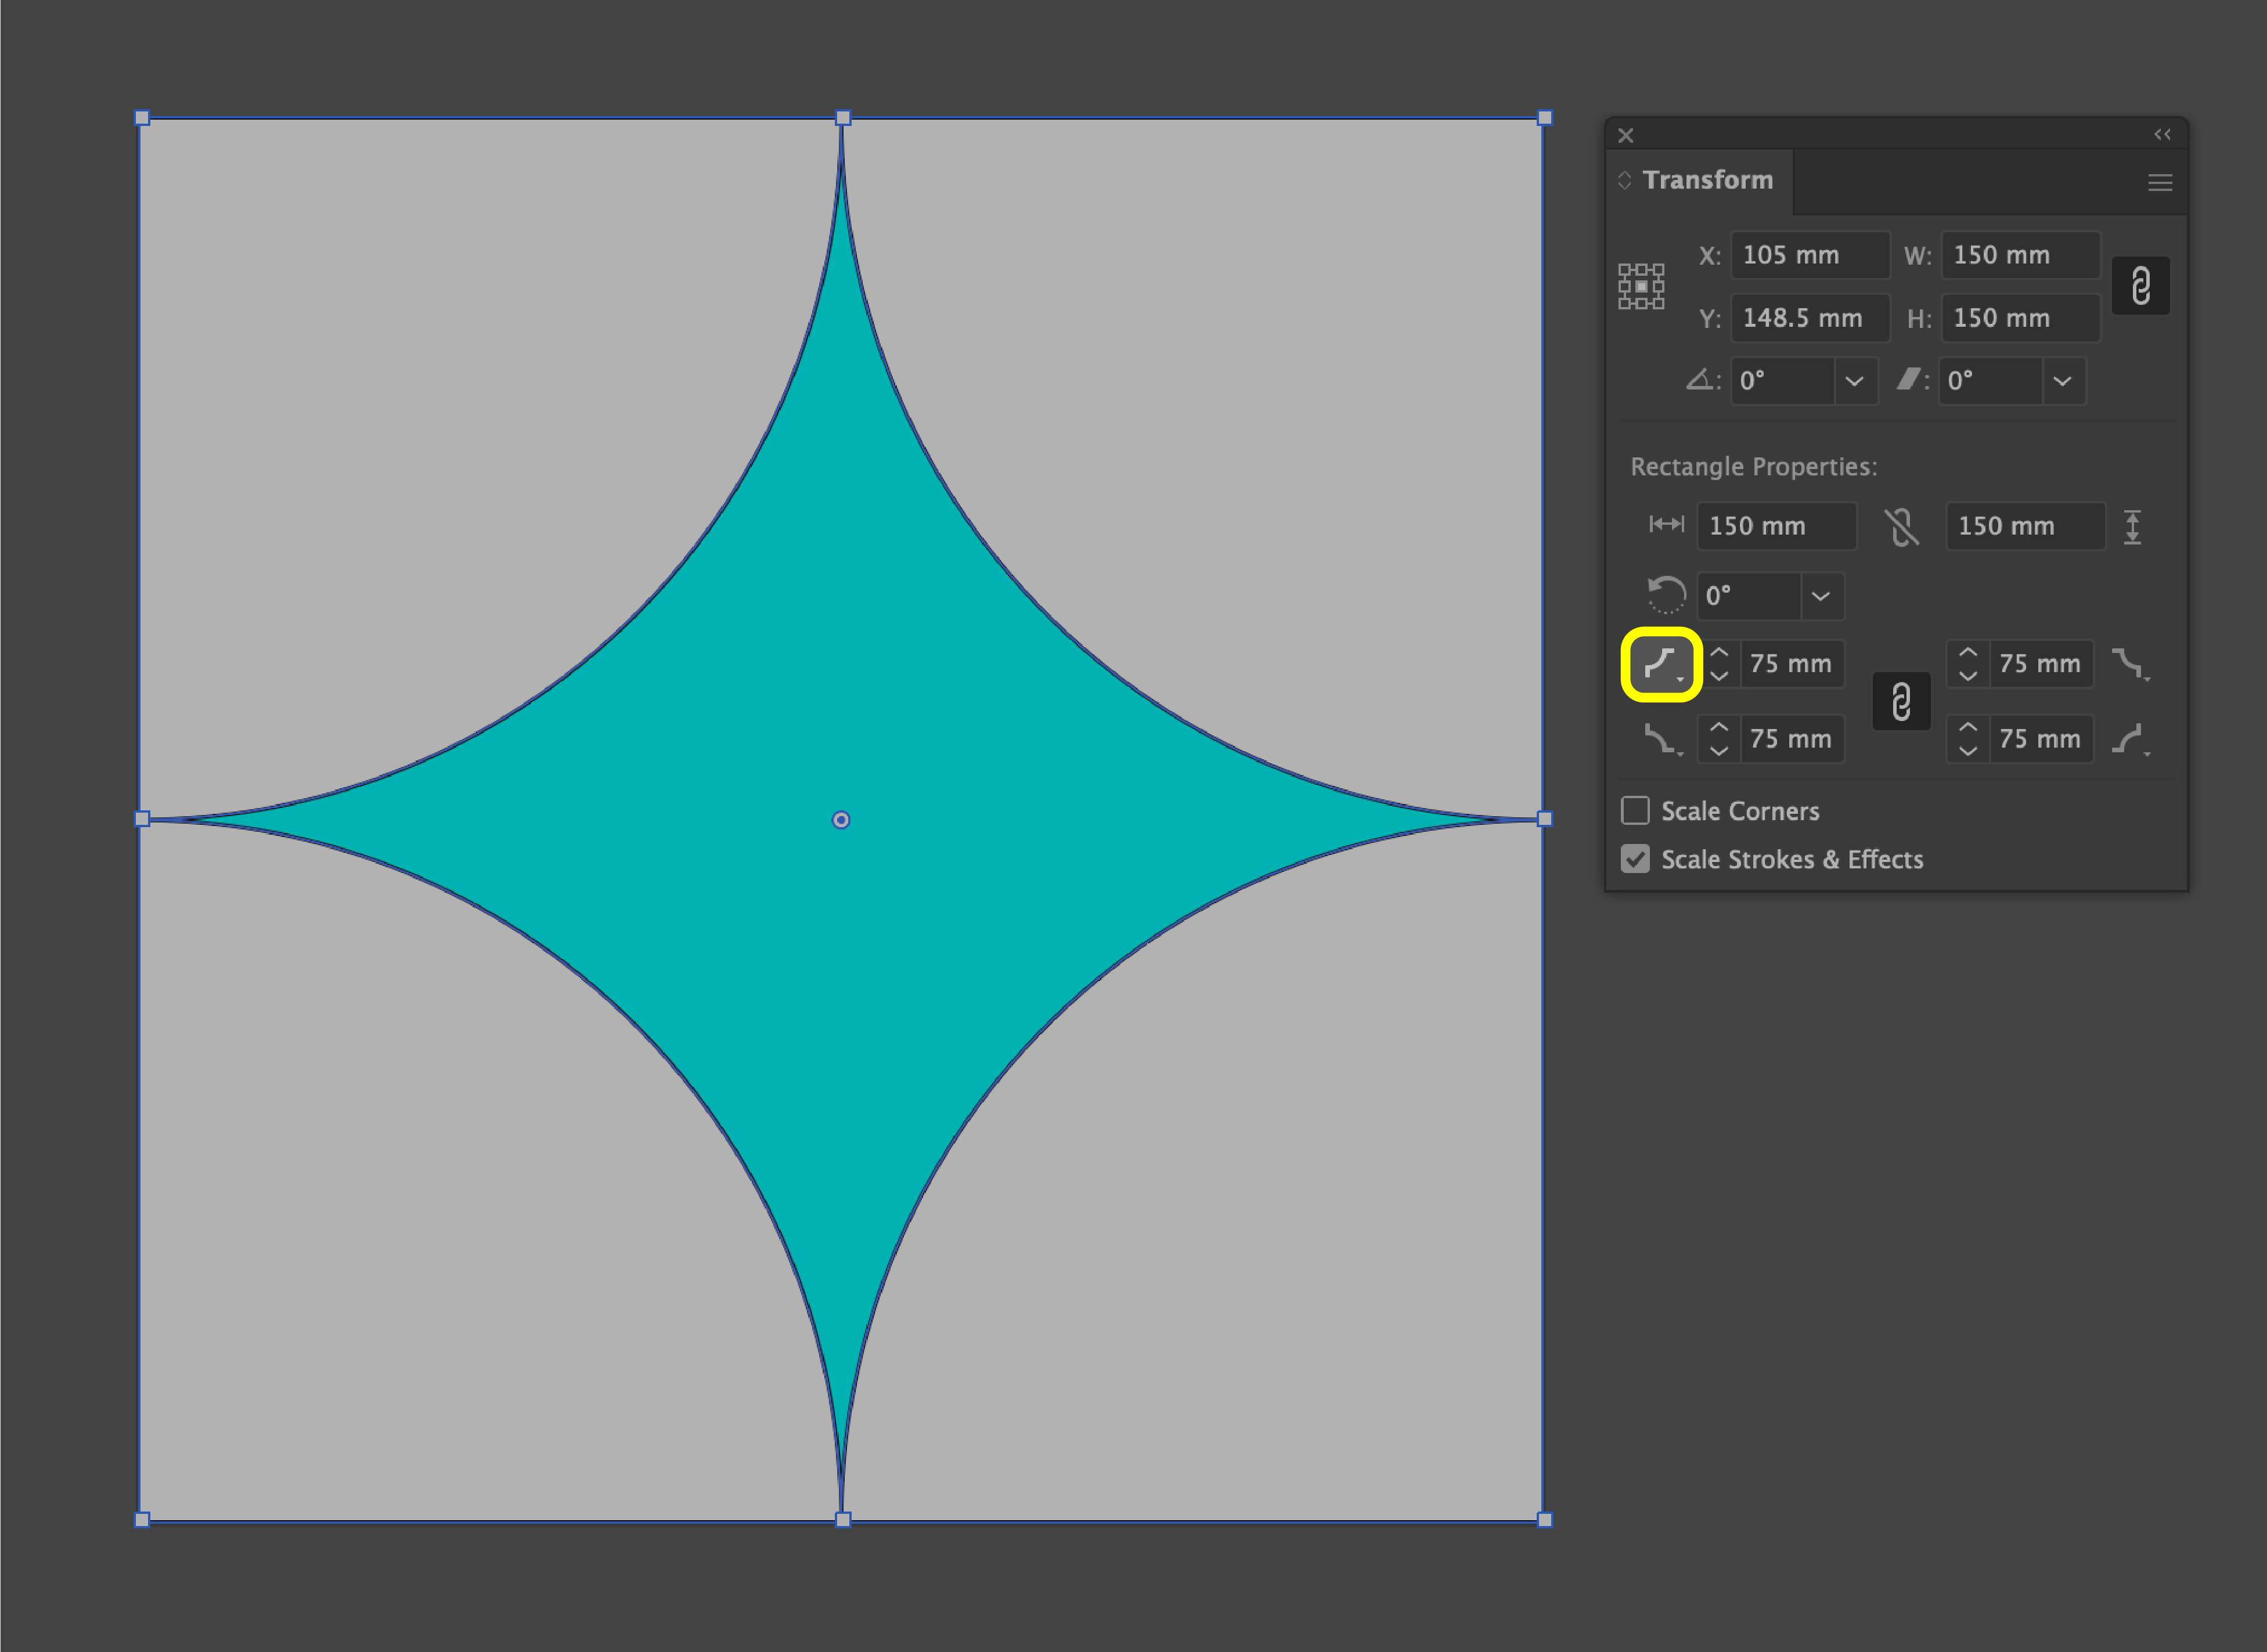Image resolution: width=2267 pixels, height=1652 pixels.
Task: Collapse the panel with double-arrow icon
Action: click(x=2162, y=135)
